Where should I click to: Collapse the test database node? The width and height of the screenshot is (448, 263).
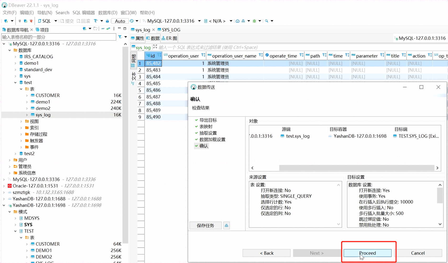tap(16, 82)
